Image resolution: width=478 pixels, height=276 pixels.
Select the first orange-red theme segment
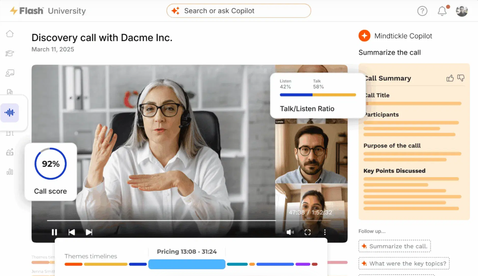pyautogui.click(x=73, y=264)
